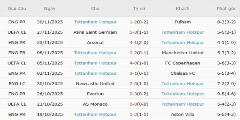Select the FC Copenhagen team name
Screen dimensions: 240x120
pyautogui.click(x=182, y=63)
